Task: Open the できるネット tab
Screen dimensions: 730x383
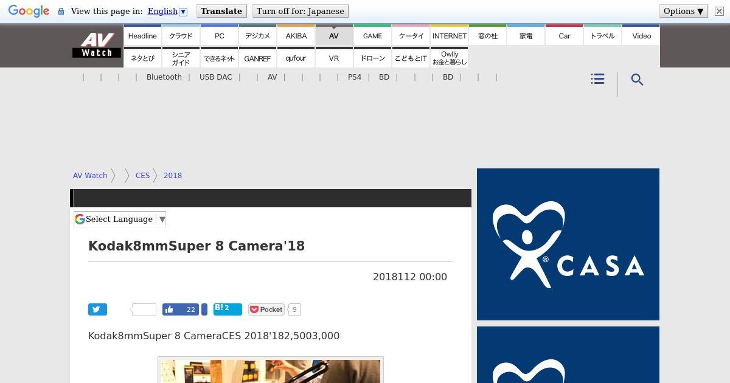Action: coord(220,58)
